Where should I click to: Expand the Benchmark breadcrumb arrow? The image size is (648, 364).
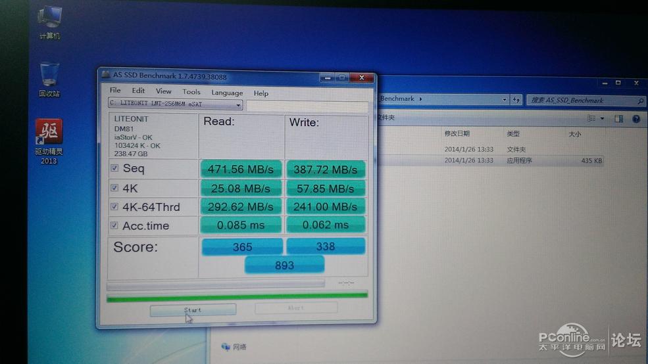point(420,99)
